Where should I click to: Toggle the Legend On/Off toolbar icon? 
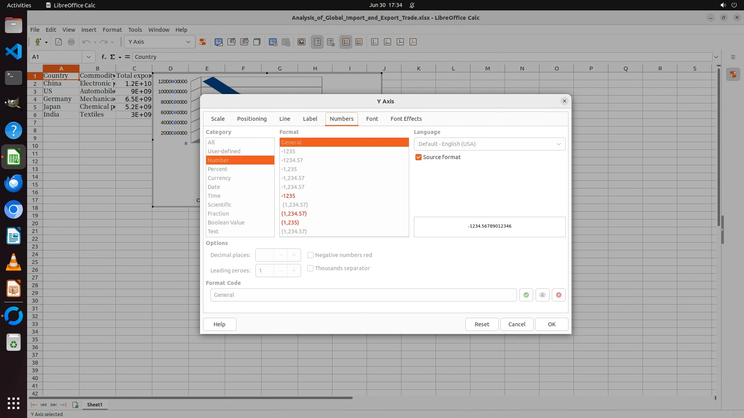pos(317,42)
